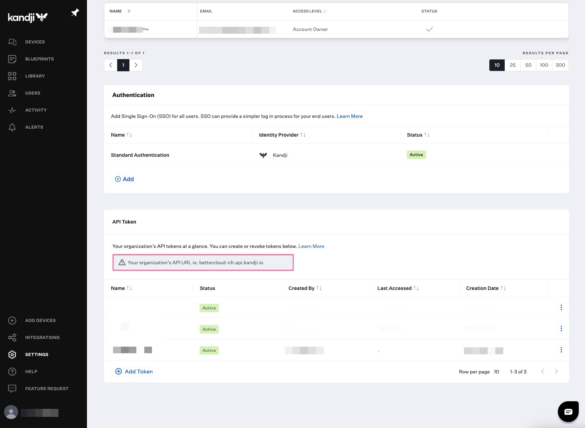Click the Users people icon
Image resolution: width=585 pixels, height=428 pixels.
click(12, 93)
